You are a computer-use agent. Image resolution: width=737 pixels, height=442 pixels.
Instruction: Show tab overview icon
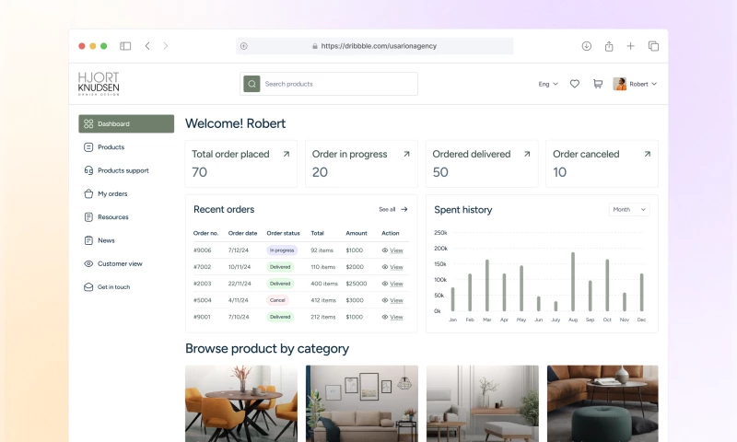pyautogui.click(x=653, y=46)
